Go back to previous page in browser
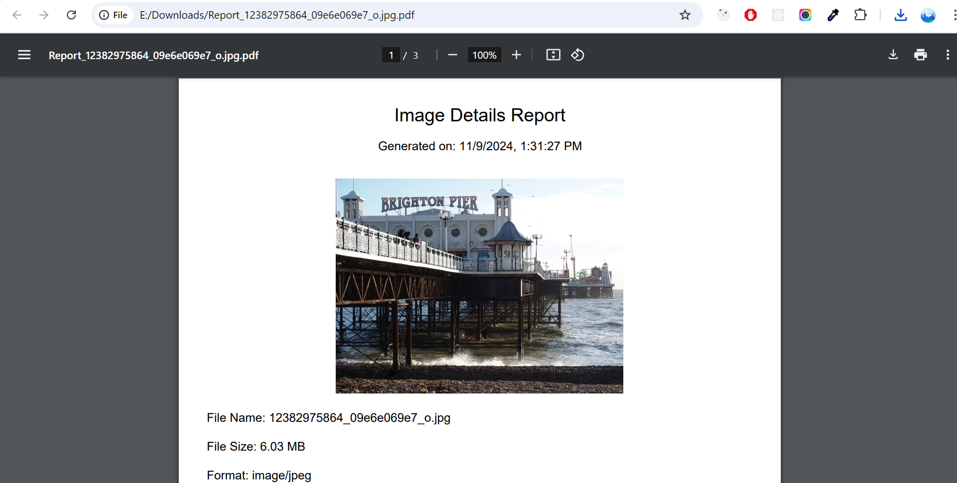This screenshot has height=483, width=957. pyautogui.click(x=17, y=15)
